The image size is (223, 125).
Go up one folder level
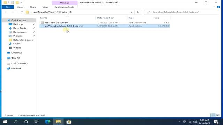[x=22, y=12]
